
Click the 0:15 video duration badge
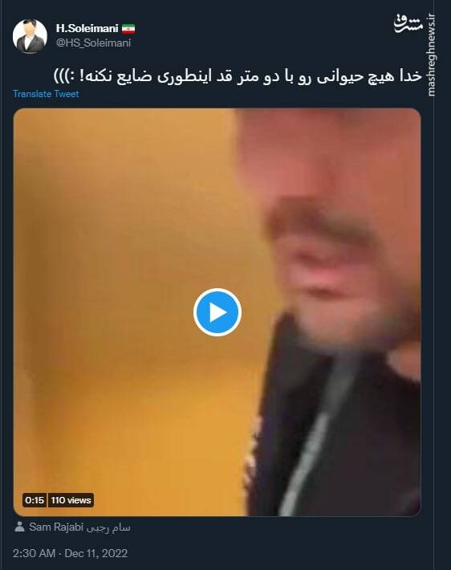pos(35,500)
